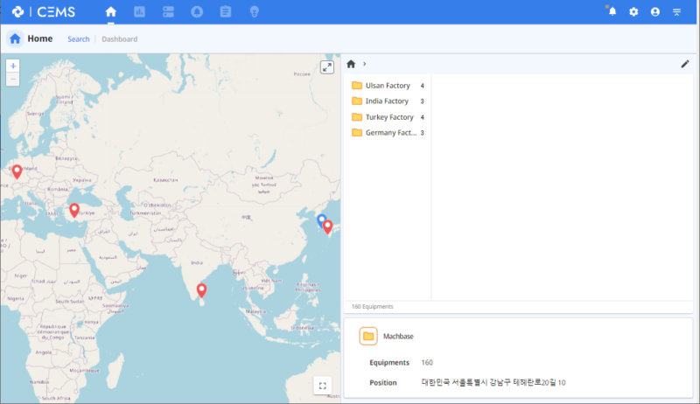Click the filter menu icon at top right

point(676,12)
